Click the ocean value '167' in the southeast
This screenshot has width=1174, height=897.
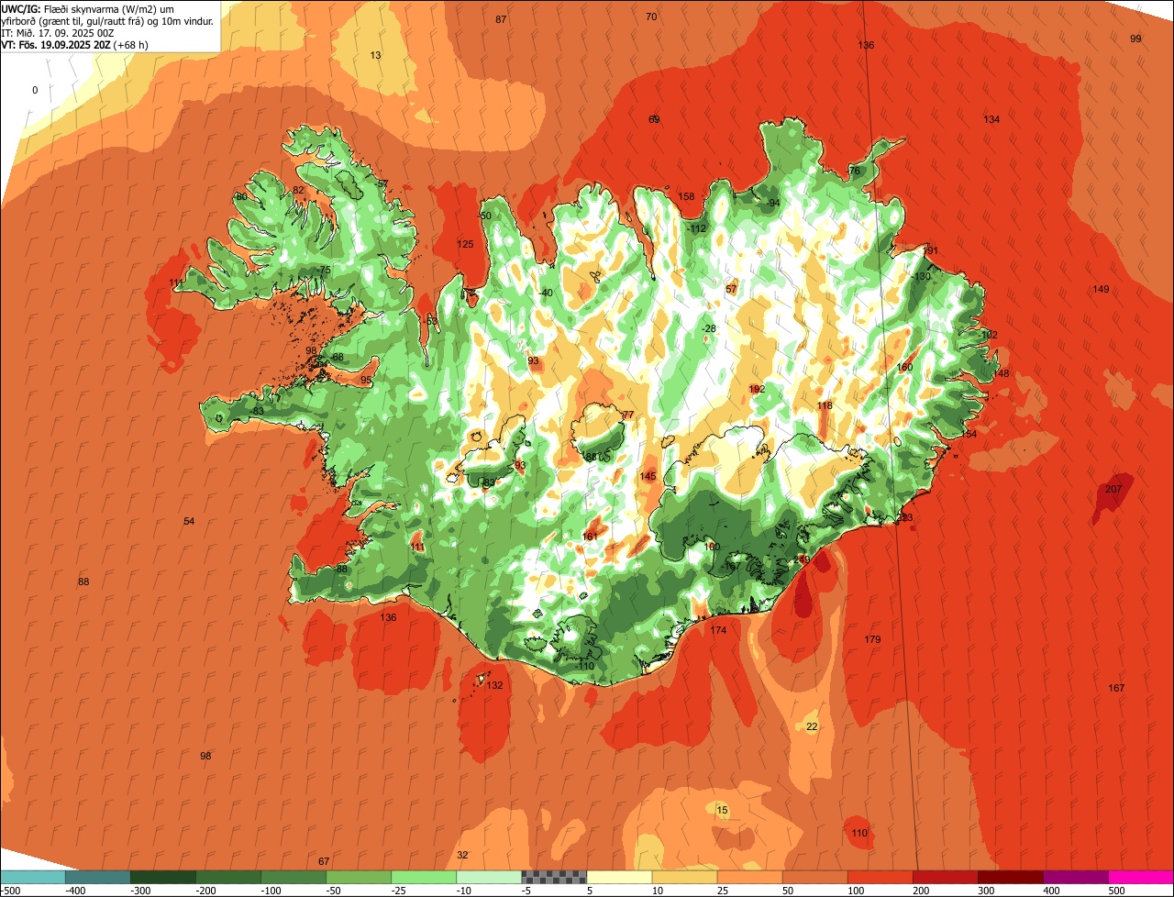click(x=1116, y=688)
